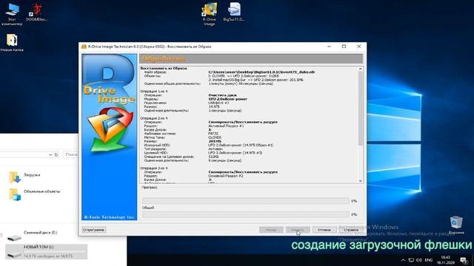This screenshot has height=266, width=474.
Task: Click the Объемные объекты label in Explorer
Action: tap(42, 191)
